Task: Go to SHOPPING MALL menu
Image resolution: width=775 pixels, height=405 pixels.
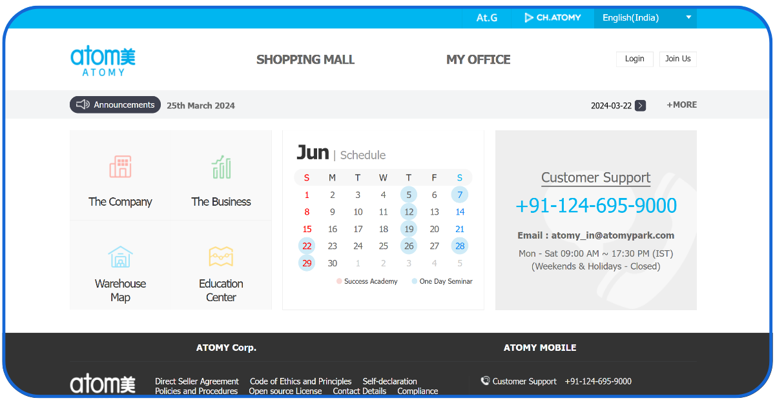Action: [305, 59]
